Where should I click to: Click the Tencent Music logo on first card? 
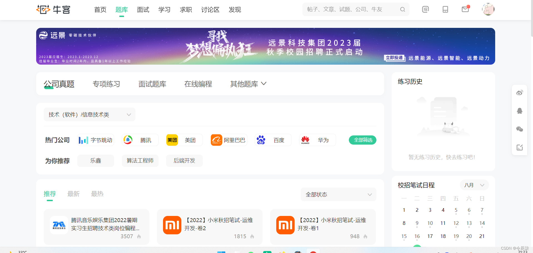tap(59, 225)
